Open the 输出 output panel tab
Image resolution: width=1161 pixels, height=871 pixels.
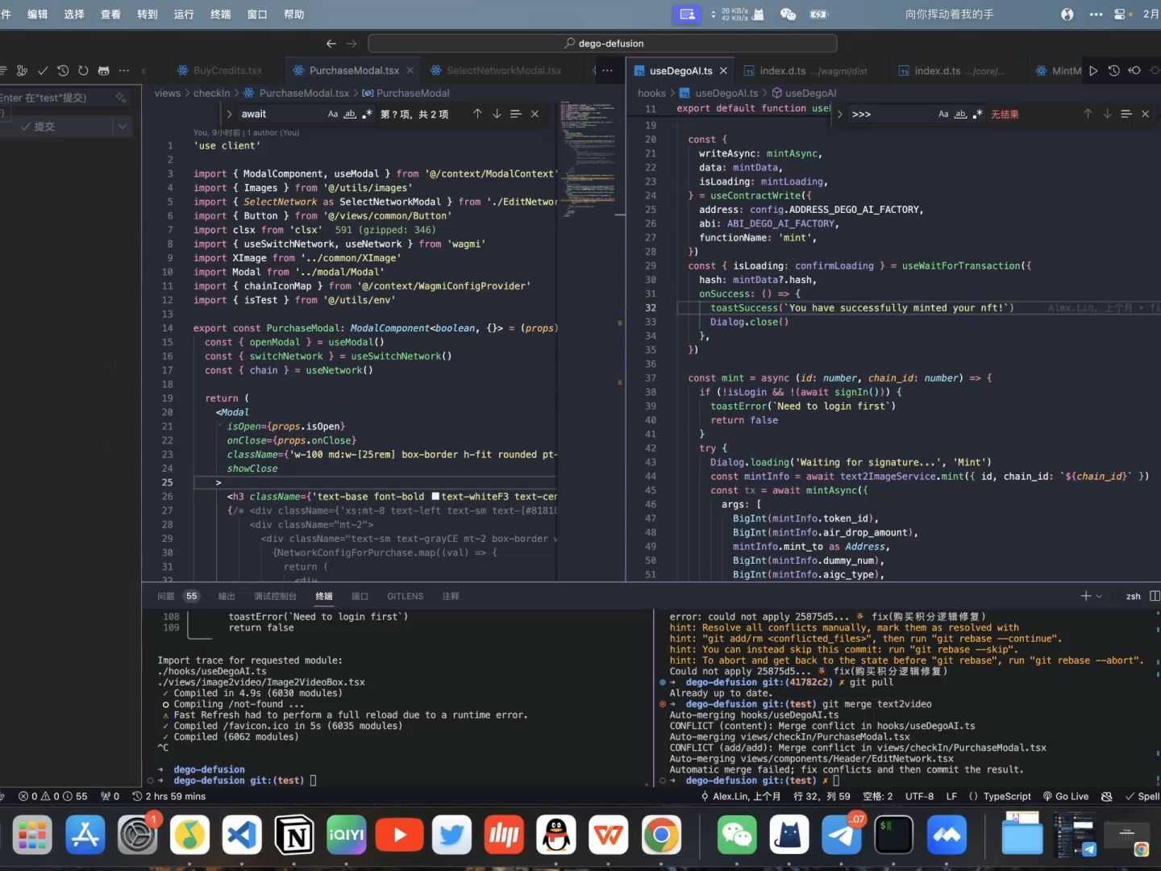(227, 596)
